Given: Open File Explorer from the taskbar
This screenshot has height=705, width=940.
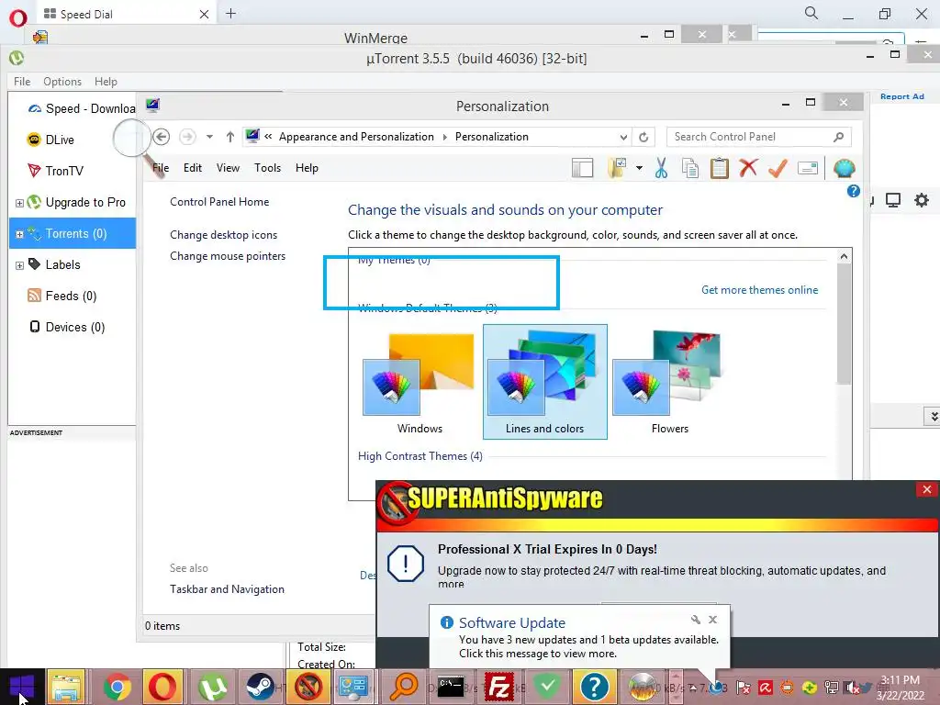Looking at the screenshot, I should [67, 687].
